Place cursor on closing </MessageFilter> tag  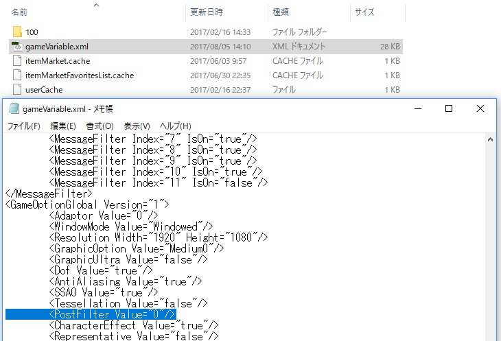tap(49, 193)
